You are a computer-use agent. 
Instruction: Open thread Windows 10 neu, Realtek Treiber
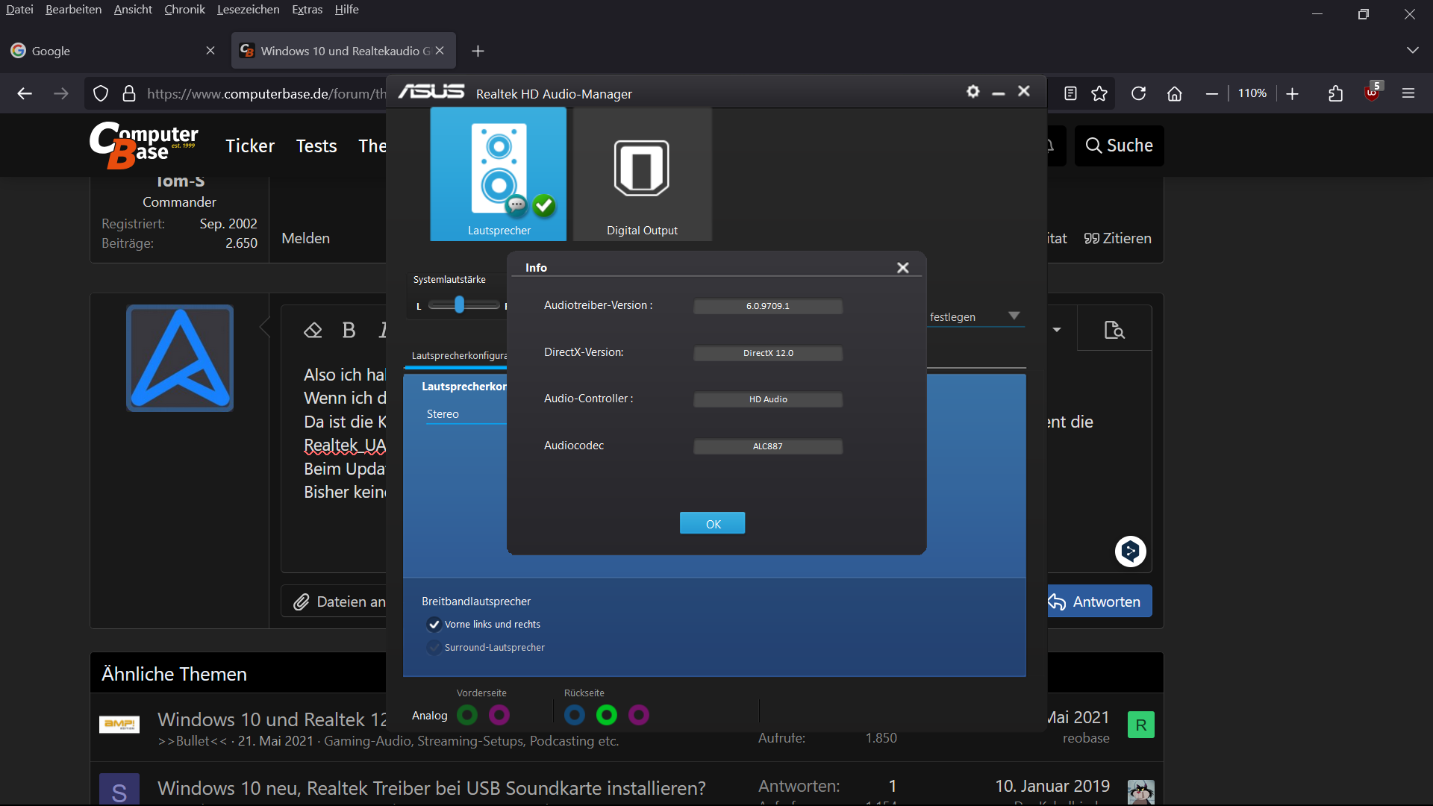tap(431, 788)
